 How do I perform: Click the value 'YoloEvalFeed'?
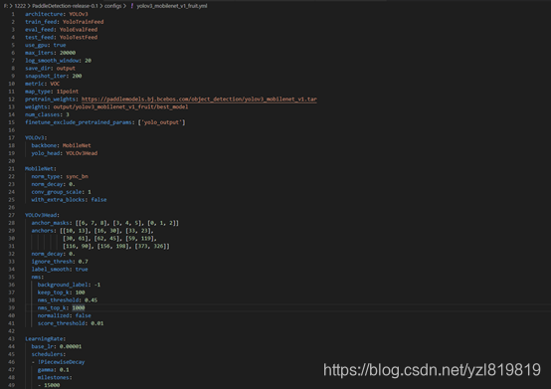pos(79,30)
